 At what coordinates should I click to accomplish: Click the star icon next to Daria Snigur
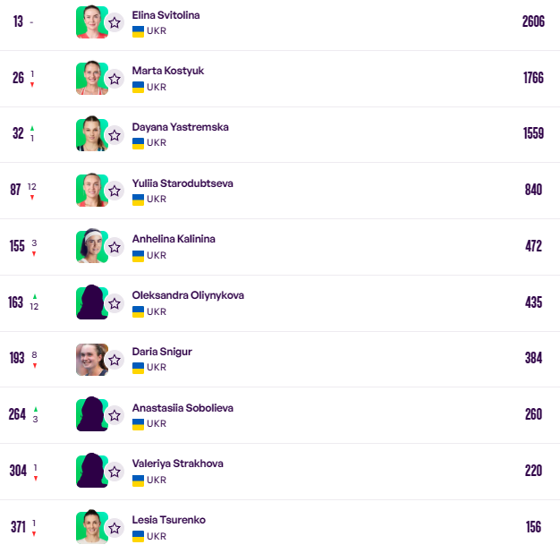point(115,360)
